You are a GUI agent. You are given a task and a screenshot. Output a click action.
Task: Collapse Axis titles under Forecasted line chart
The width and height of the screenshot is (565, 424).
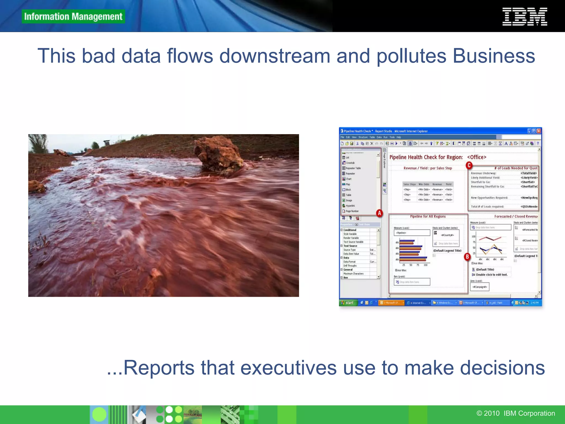(473, 263)
